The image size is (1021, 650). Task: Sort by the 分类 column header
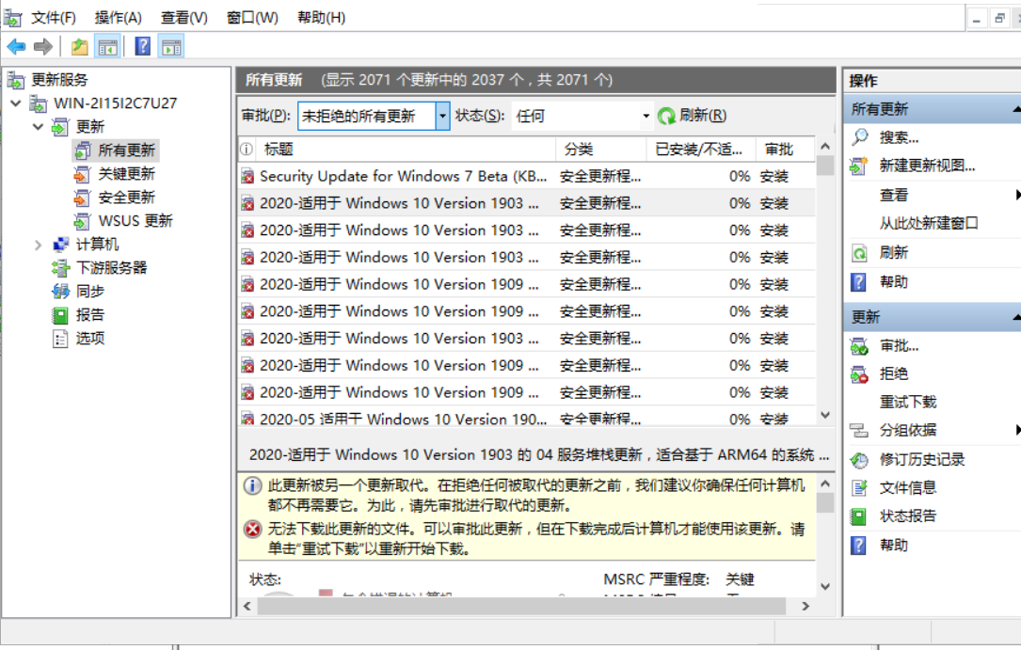click(601, 150)
